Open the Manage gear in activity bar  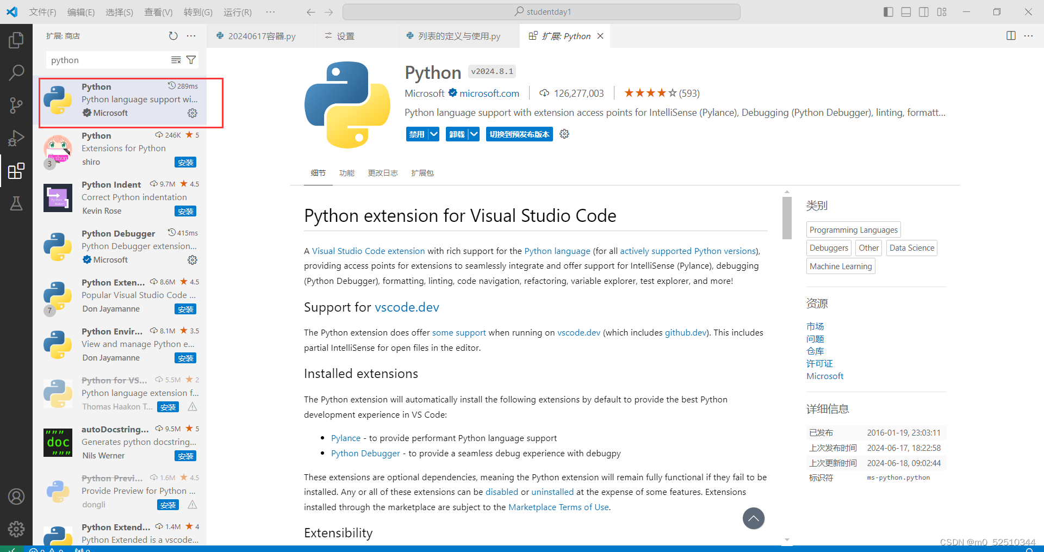[16, 529]
